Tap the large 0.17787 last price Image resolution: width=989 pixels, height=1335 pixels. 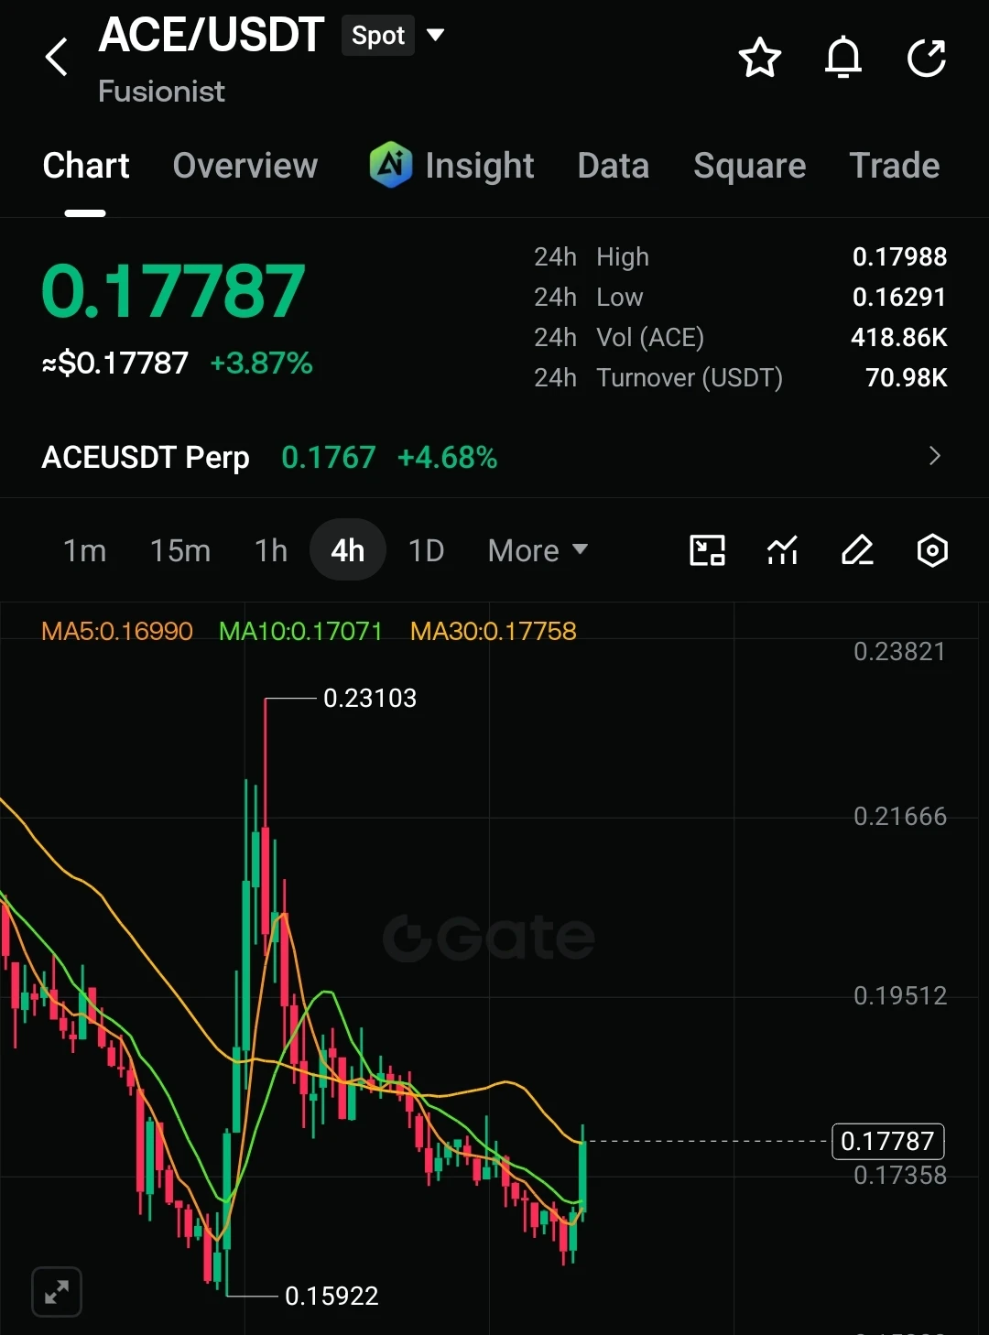(x=173, y=291)
